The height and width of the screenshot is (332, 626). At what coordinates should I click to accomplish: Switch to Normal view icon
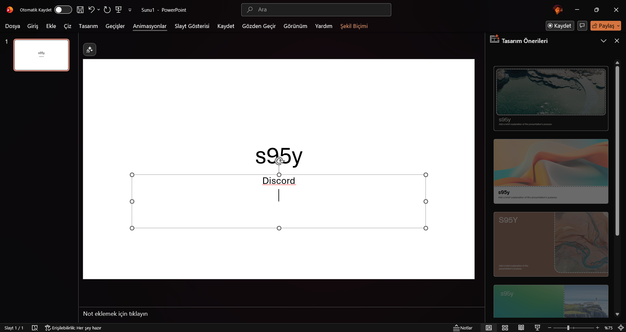click(489, 328)
